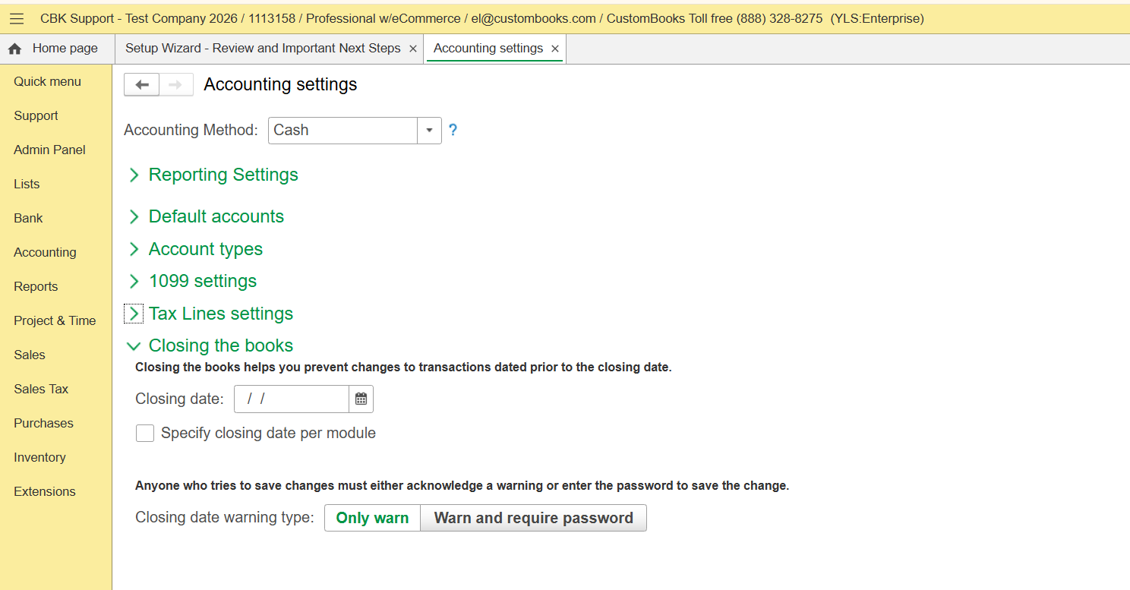Open the closing date calendar picker
The height and width of the screenshot is (590, 1130).
pyautogui.click(x=361, y=399)
